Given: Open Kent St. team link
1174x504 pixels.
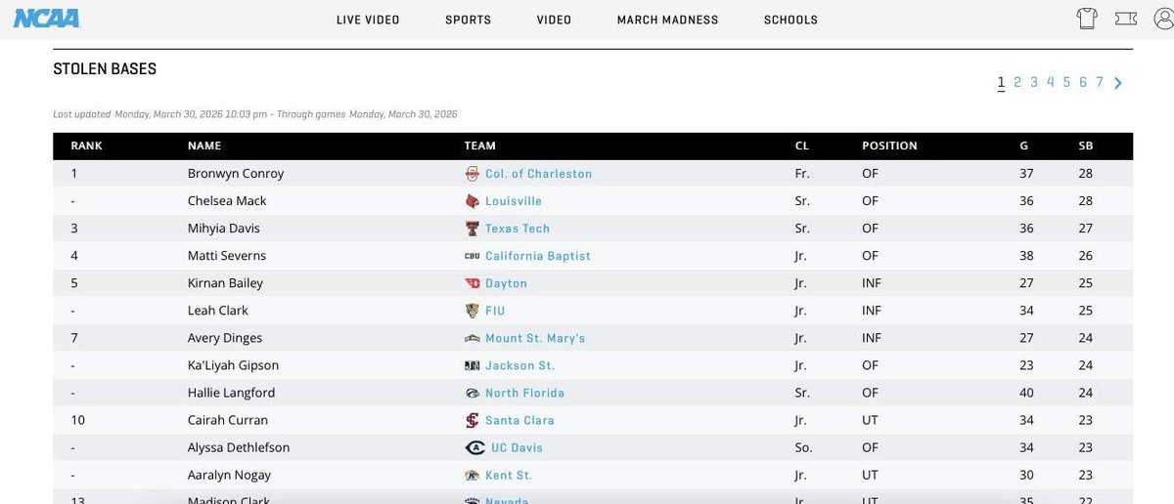Looking at the screenshot, I should (509, 475).
